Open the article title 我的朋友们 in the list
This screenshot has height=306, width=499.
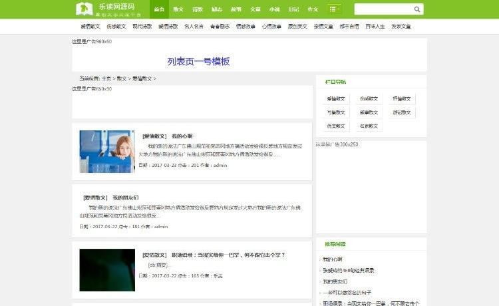coord(125,198)
